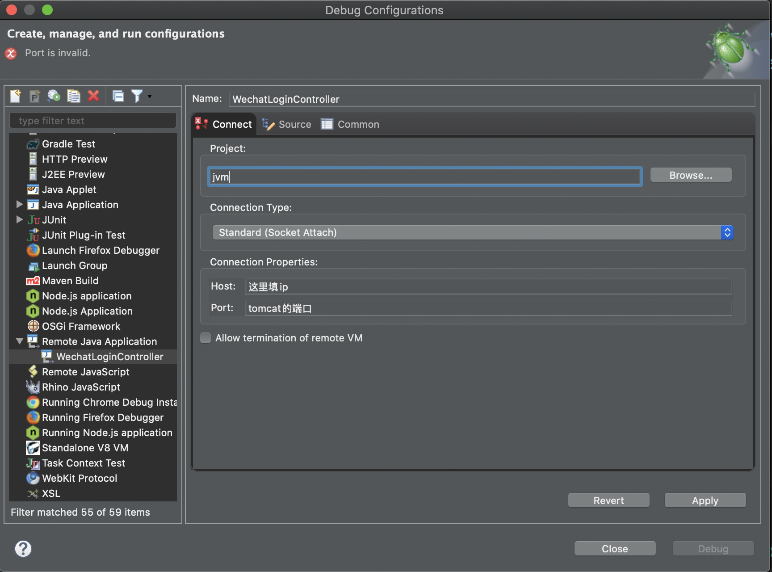Select Launch Group configuration type
This screenshot has height=572, width=772.
pos(75,265)
